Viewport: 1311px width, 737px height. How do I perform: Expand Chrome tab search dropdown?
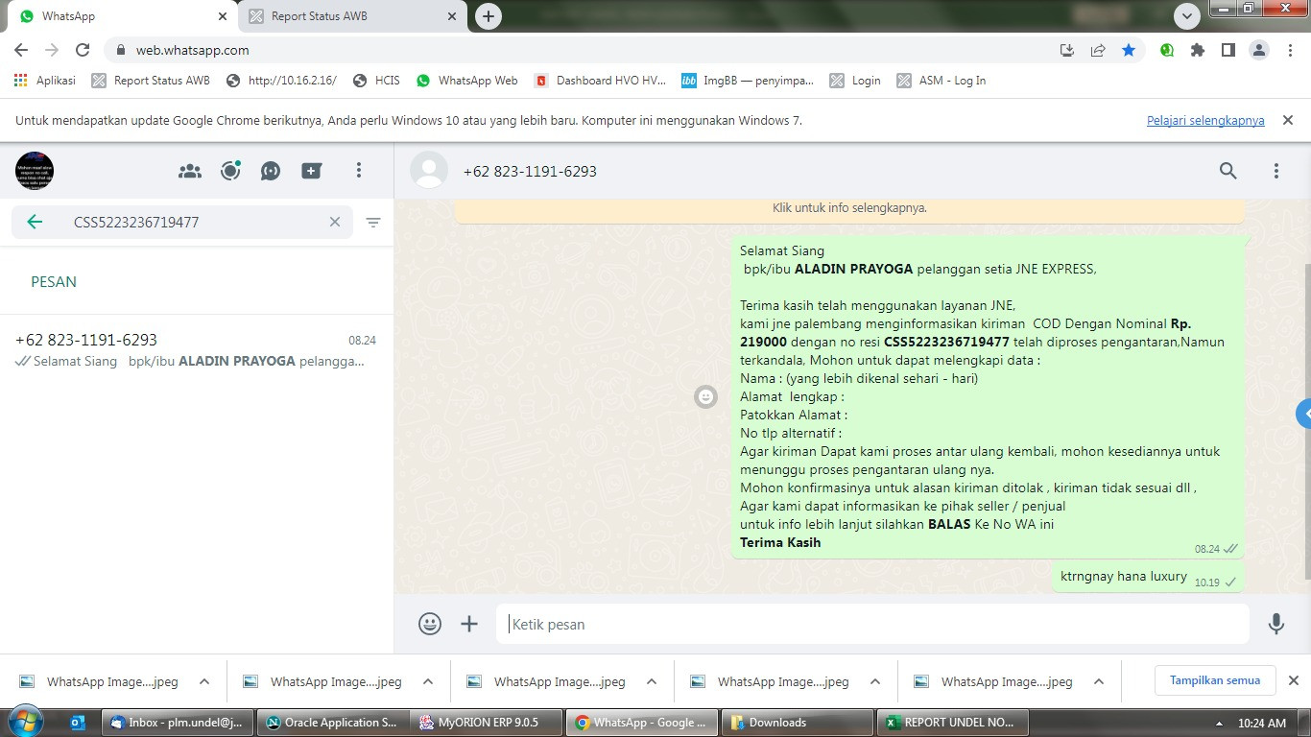click(1187, 16)
